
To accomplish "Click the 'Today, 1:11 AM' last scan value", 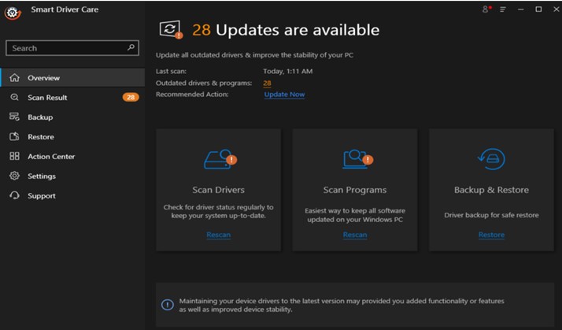I will coord(288,72).
